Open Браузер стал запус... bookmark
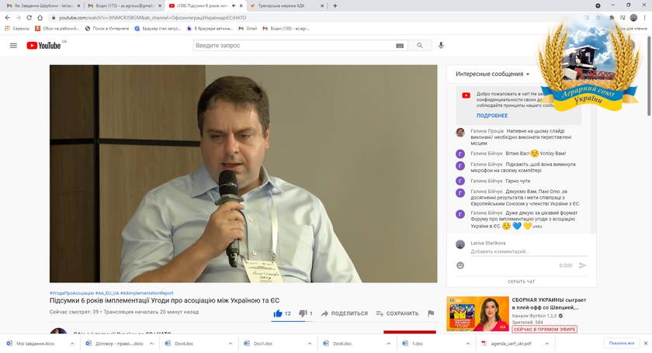652x353 pixels. point(158,29)
